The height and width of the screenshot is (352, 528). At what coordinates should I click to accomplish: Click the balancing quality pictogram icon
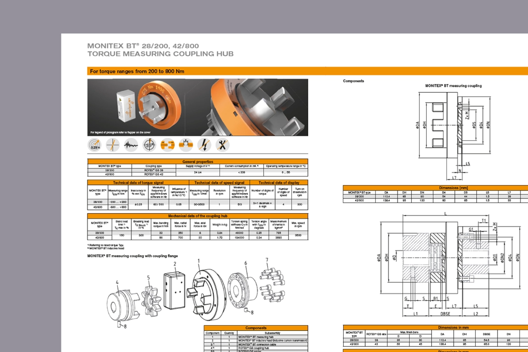(149, 145)
